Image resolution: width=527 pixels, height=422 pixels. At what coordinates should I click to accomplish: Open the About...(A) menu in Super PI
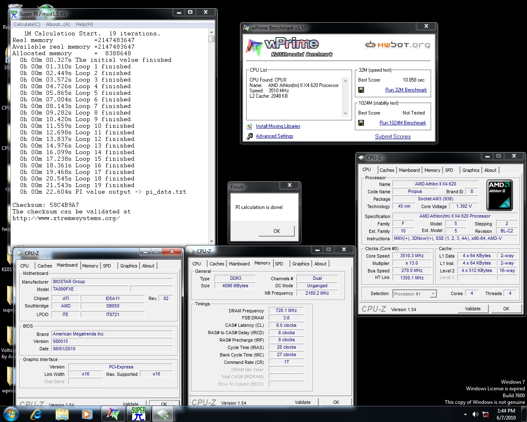(x=58, y=24)
